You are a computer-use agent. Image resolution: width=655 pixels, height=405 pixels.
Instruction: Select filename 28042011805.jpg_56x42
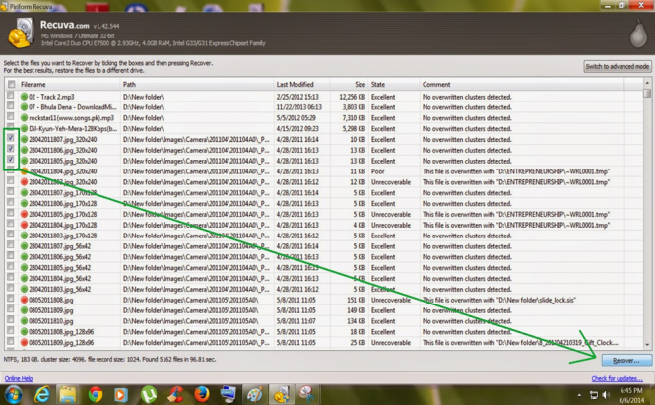click(x=60, y=267)
